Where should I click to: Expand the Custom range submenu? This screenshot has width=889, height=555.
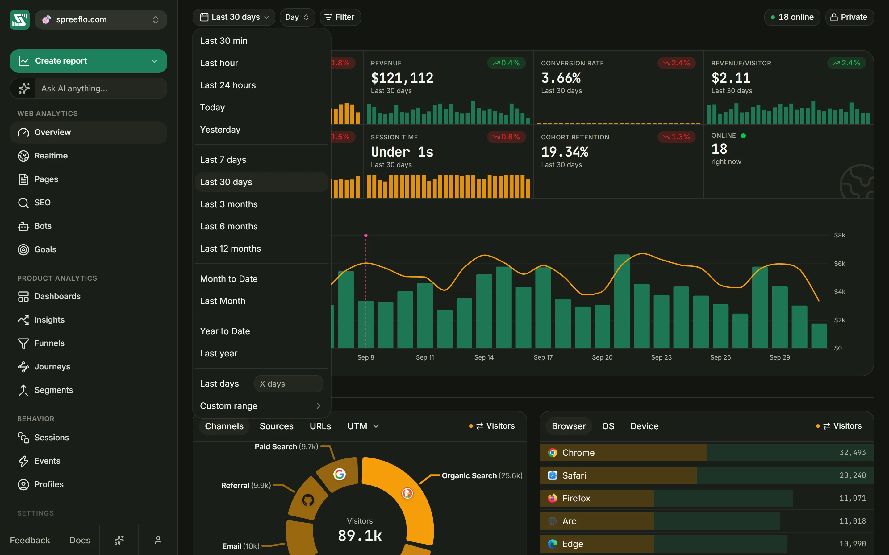[261, 406]
